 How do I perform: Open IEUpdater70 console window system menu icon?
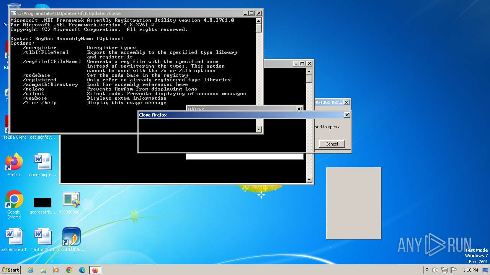(x=13, y=13)
